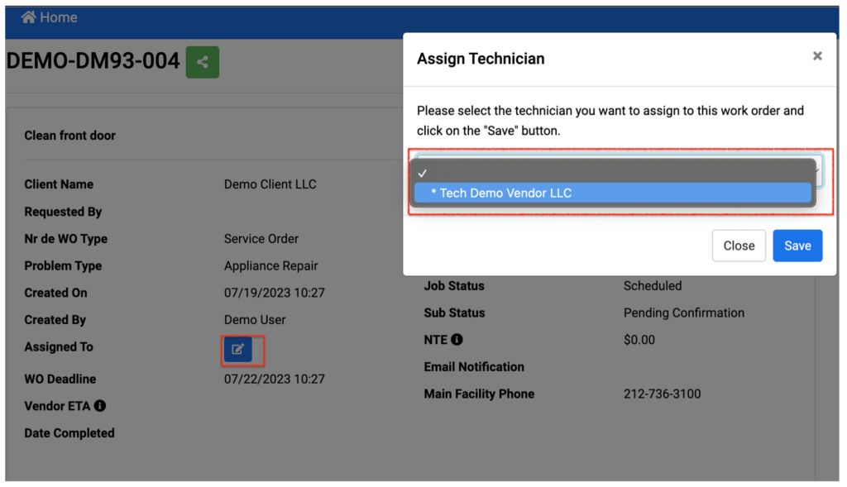Click the Service Order value

pyautogui.click(x=261, y=239)
